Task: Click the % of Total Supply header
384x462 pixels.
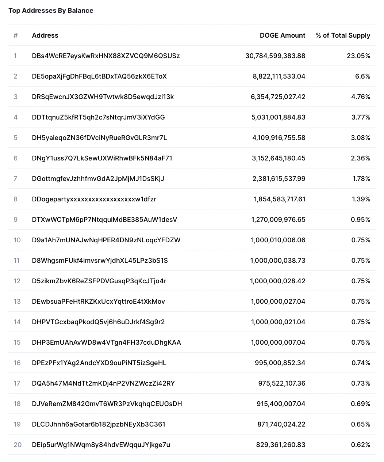Action: pyautogui.click(x=343, y=35)
